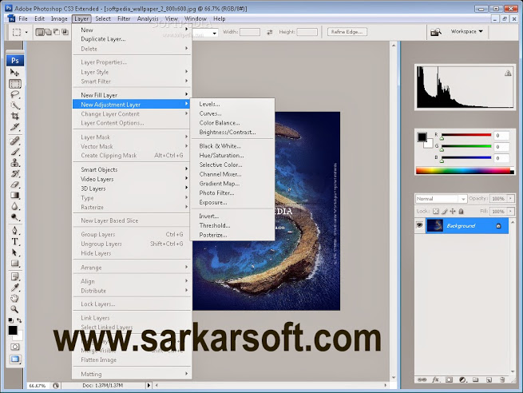Swap foreground and background colors

point(19,320)
